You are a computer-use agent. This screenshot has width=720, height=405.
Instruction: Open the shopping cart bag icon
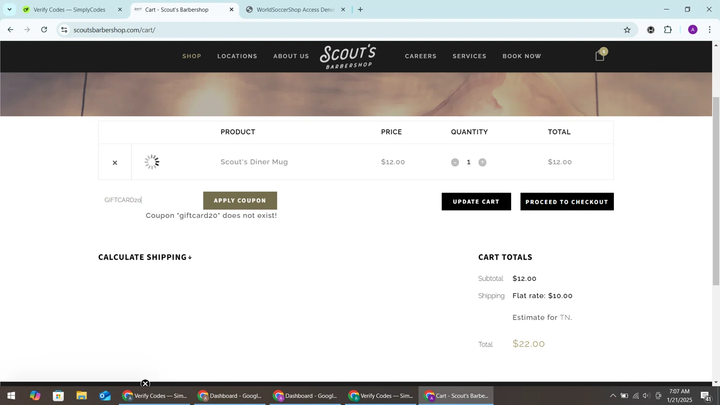tap(600, 56)
